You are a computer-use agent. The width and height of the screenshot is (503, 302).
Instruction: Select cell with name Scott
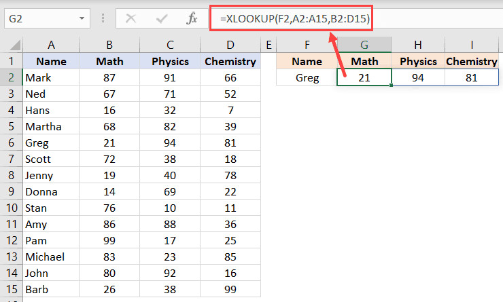coord(51,159)
